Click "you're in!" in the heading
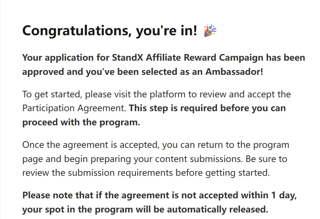The width and height of the screenshot is (320, 219). (166, 31)
